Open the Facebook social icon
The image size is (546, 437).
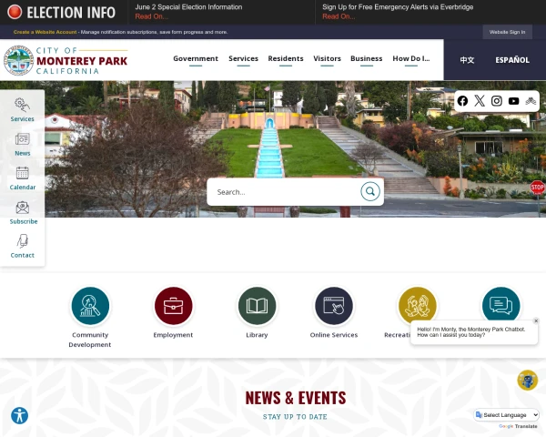(x=462, y=101)
